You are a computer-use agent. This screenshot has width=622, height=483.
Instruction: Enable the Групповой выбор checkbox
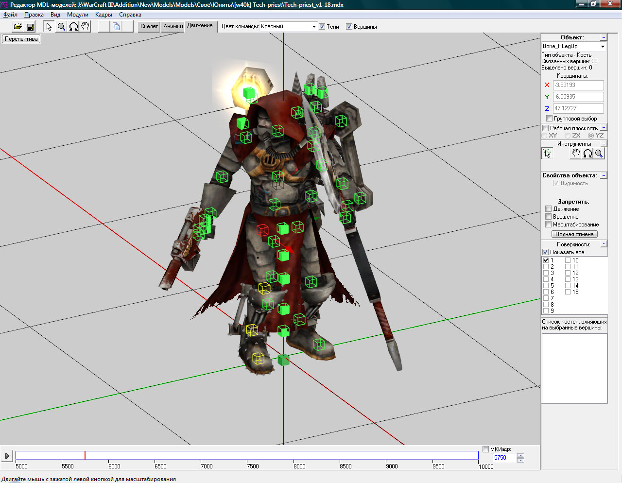coord(549,119)
